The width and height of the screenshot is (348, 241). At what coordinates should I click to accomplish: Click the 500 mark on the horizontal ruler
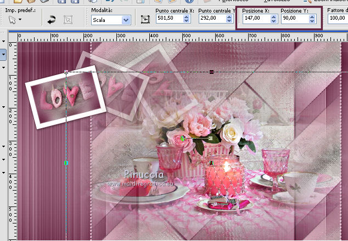(186, 36)
